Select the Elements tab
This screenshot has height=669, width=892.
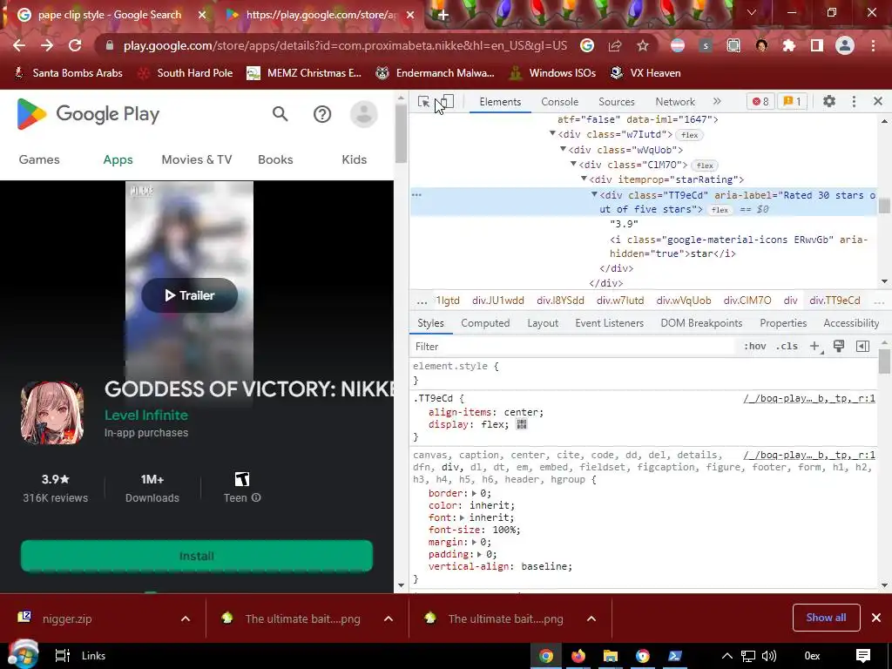(x=500, y=102)
